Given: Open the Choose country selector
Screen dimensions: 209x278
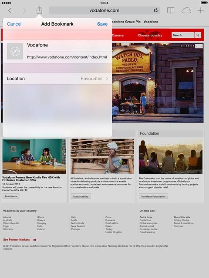Looking at the screenshot, I should tap(150, 35).
